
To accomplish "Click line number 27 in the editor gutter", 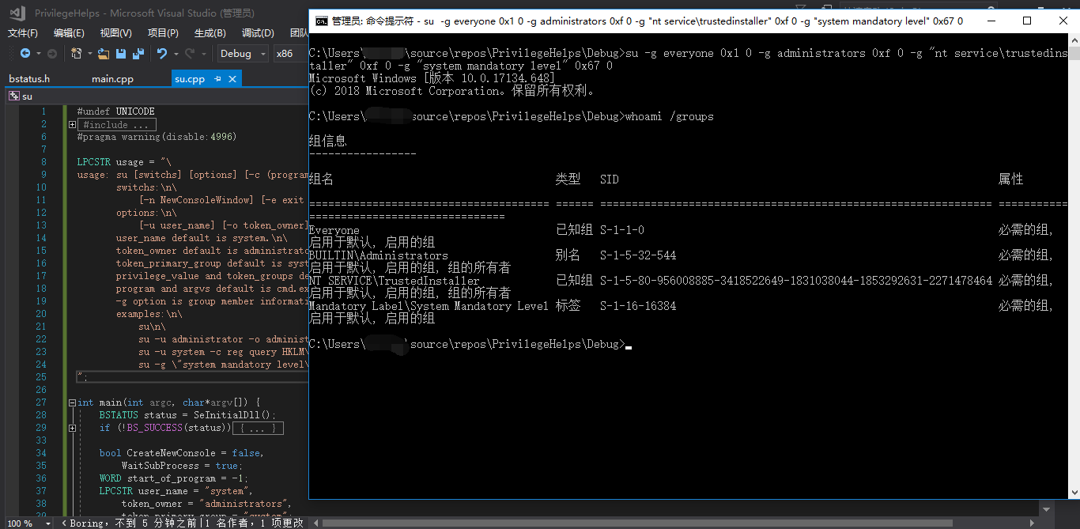I will 41,402.
